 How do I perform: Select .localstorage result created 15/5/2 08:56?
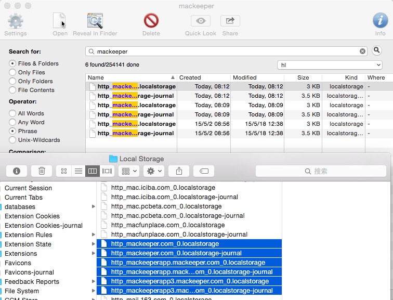239,124
